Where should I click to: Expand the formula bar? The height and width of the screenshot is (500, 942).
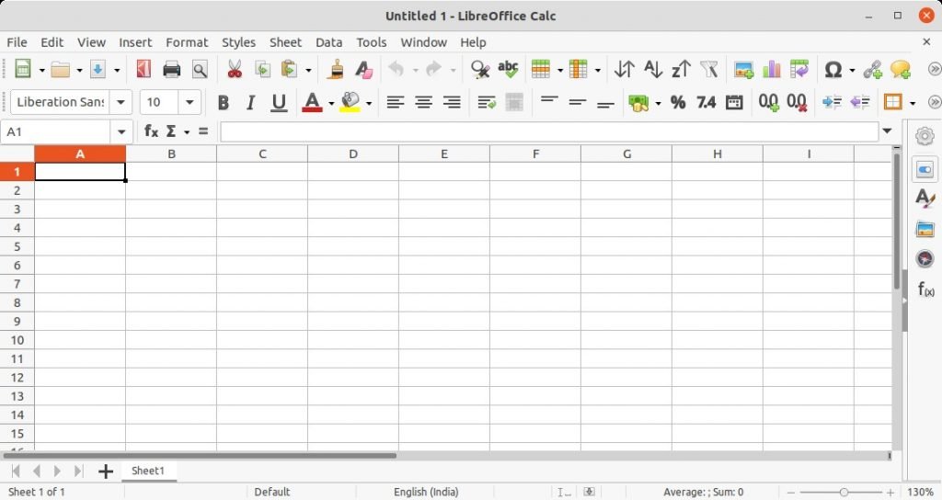887,131
